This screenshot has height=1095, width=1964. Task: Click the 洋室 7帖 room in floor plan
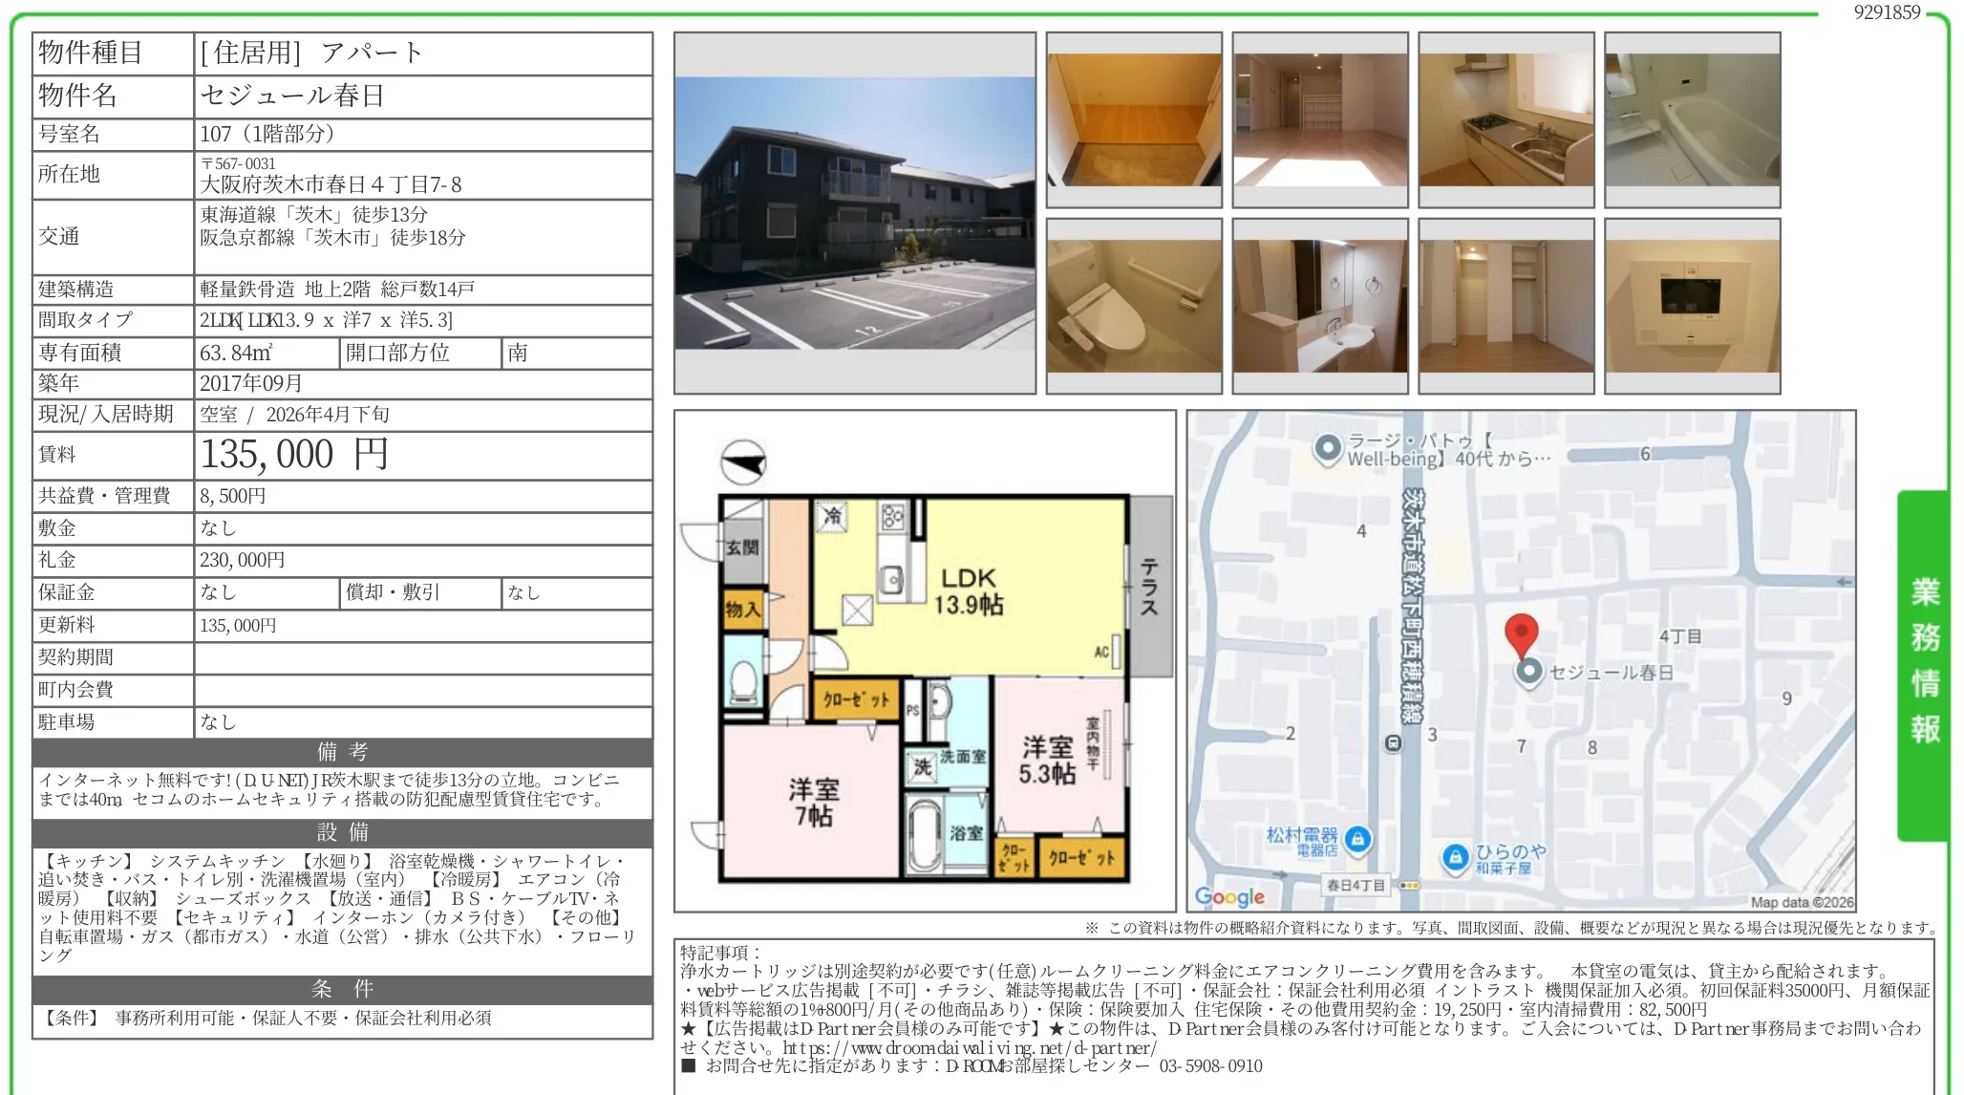[x=813, y=802]
